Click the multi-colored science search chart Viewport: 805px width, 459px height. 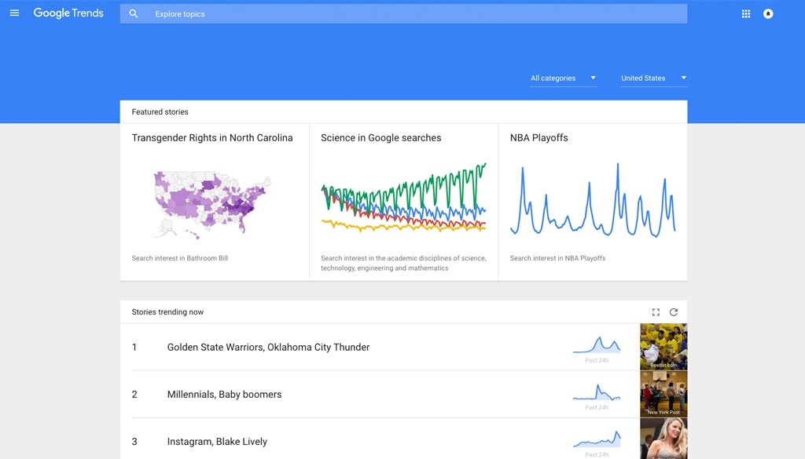[403, 198]
